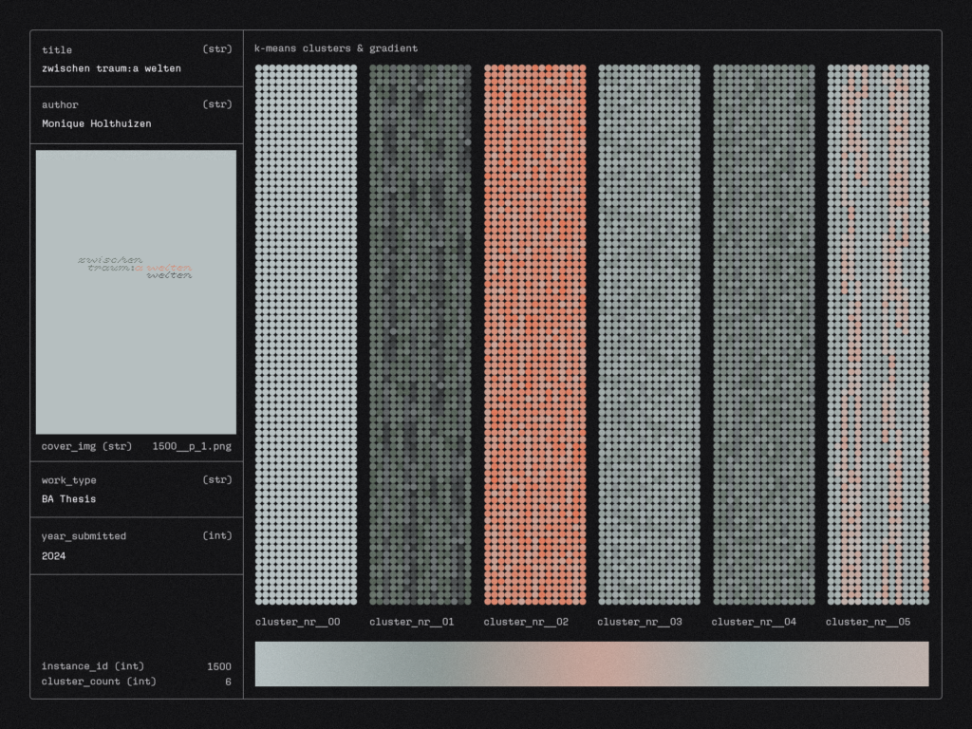Select the author name Monique Holthuizen
This screenshot has height=729, width=972.
click(x=96, y=123)
